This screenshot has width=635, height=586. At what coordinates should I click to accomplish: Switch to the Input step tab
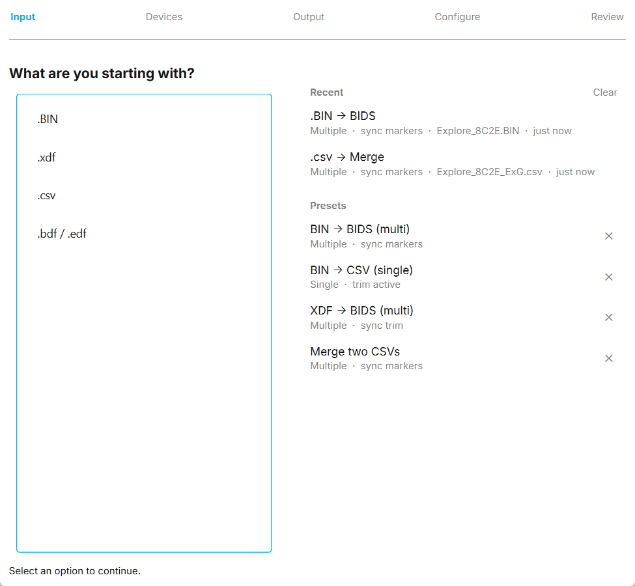click(x=23, y=17)
